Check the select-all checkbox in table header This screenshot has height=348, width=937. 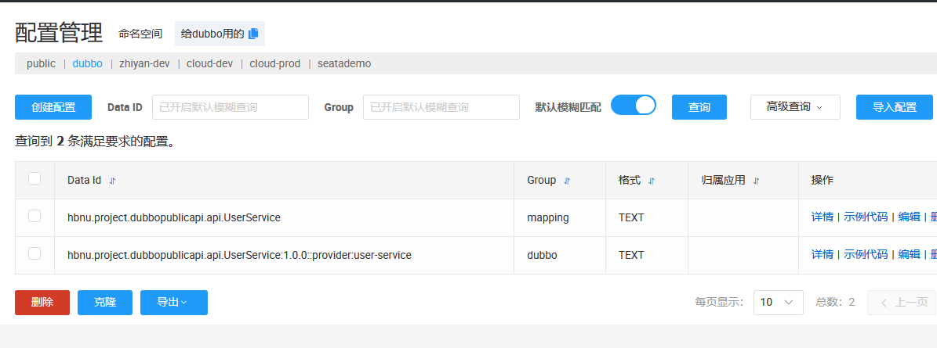[35, 179]
